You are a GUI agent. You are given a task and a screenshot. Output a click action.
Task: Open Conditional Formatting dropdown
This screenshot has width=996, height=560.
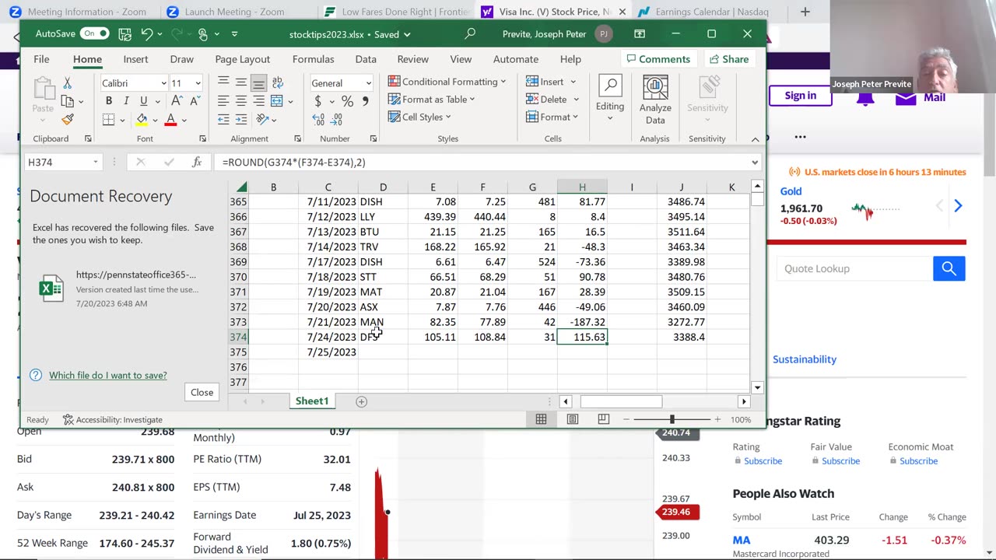click(x=447, y=82)
